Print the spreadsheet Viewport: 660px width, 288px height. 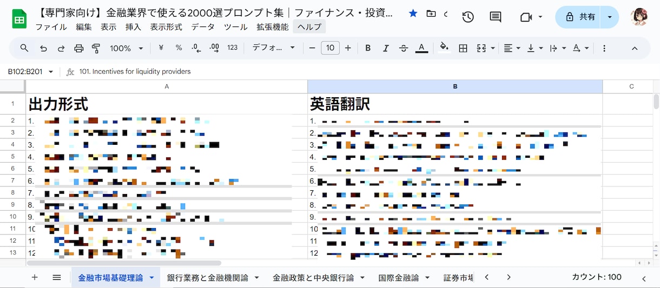79,48
